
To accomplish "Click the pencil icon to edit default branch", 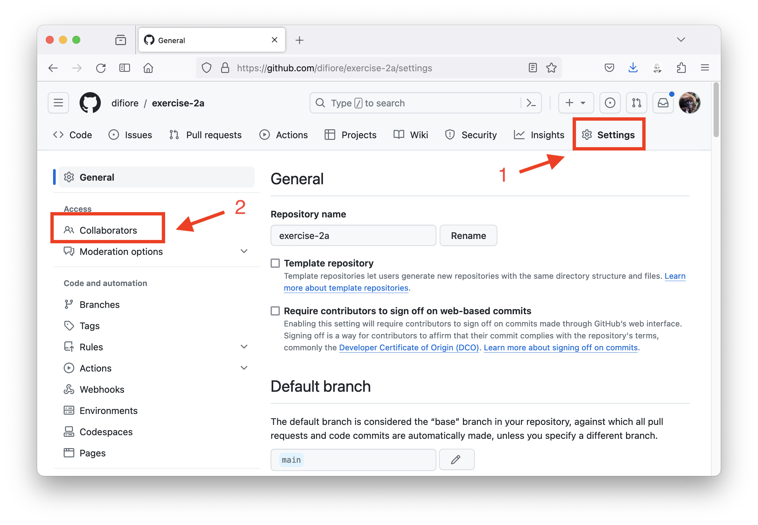I will point(456,459).
